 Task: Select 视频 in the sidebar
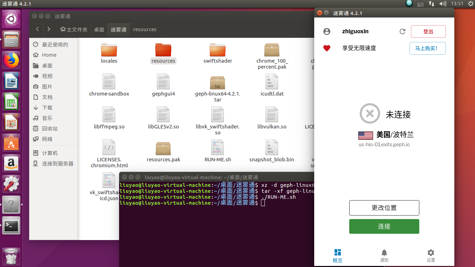pos(54,76)
